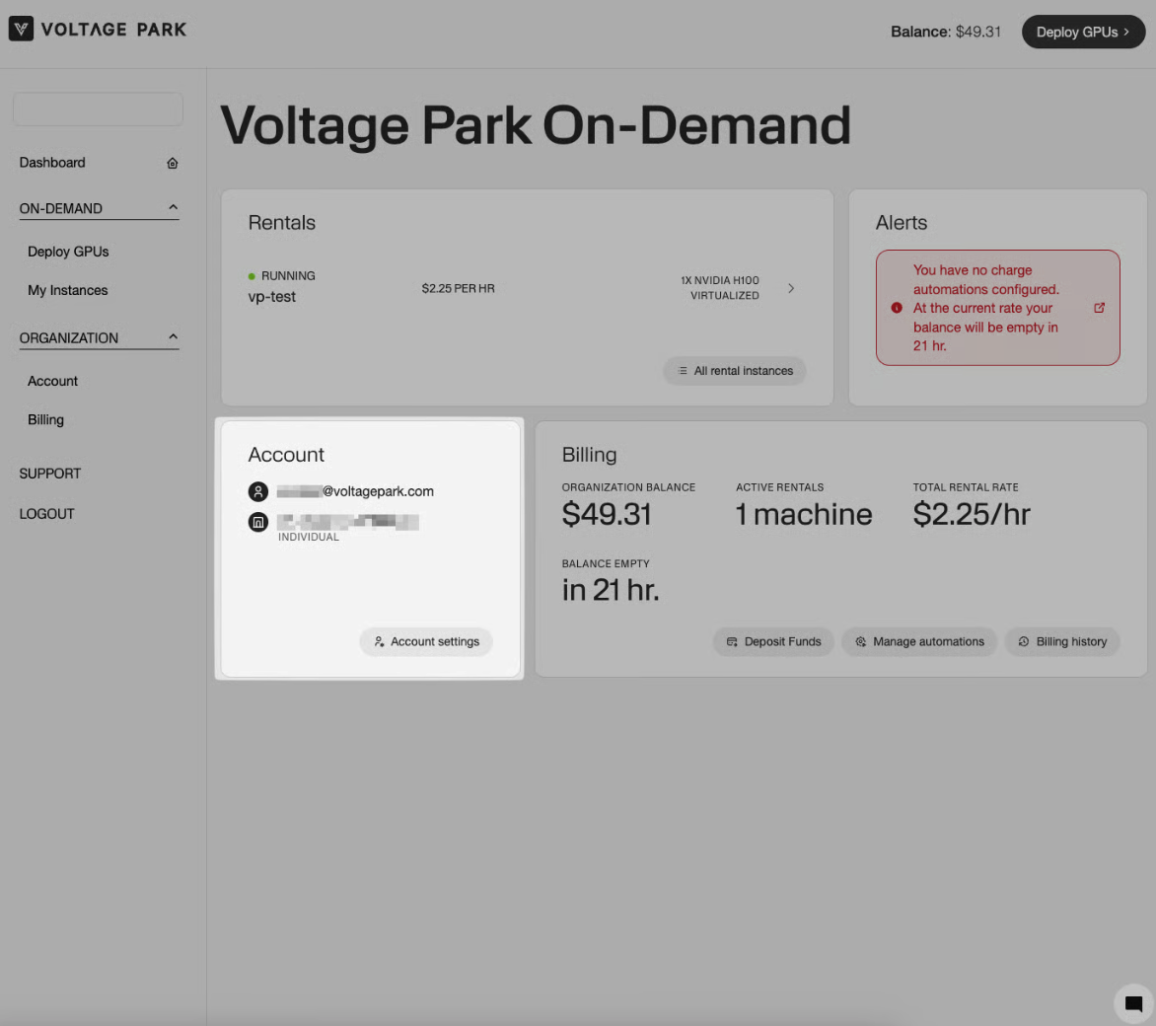This screenshot has height=1026, width=1156.
Task: Click the organization building icon
Action: [258, 522]
